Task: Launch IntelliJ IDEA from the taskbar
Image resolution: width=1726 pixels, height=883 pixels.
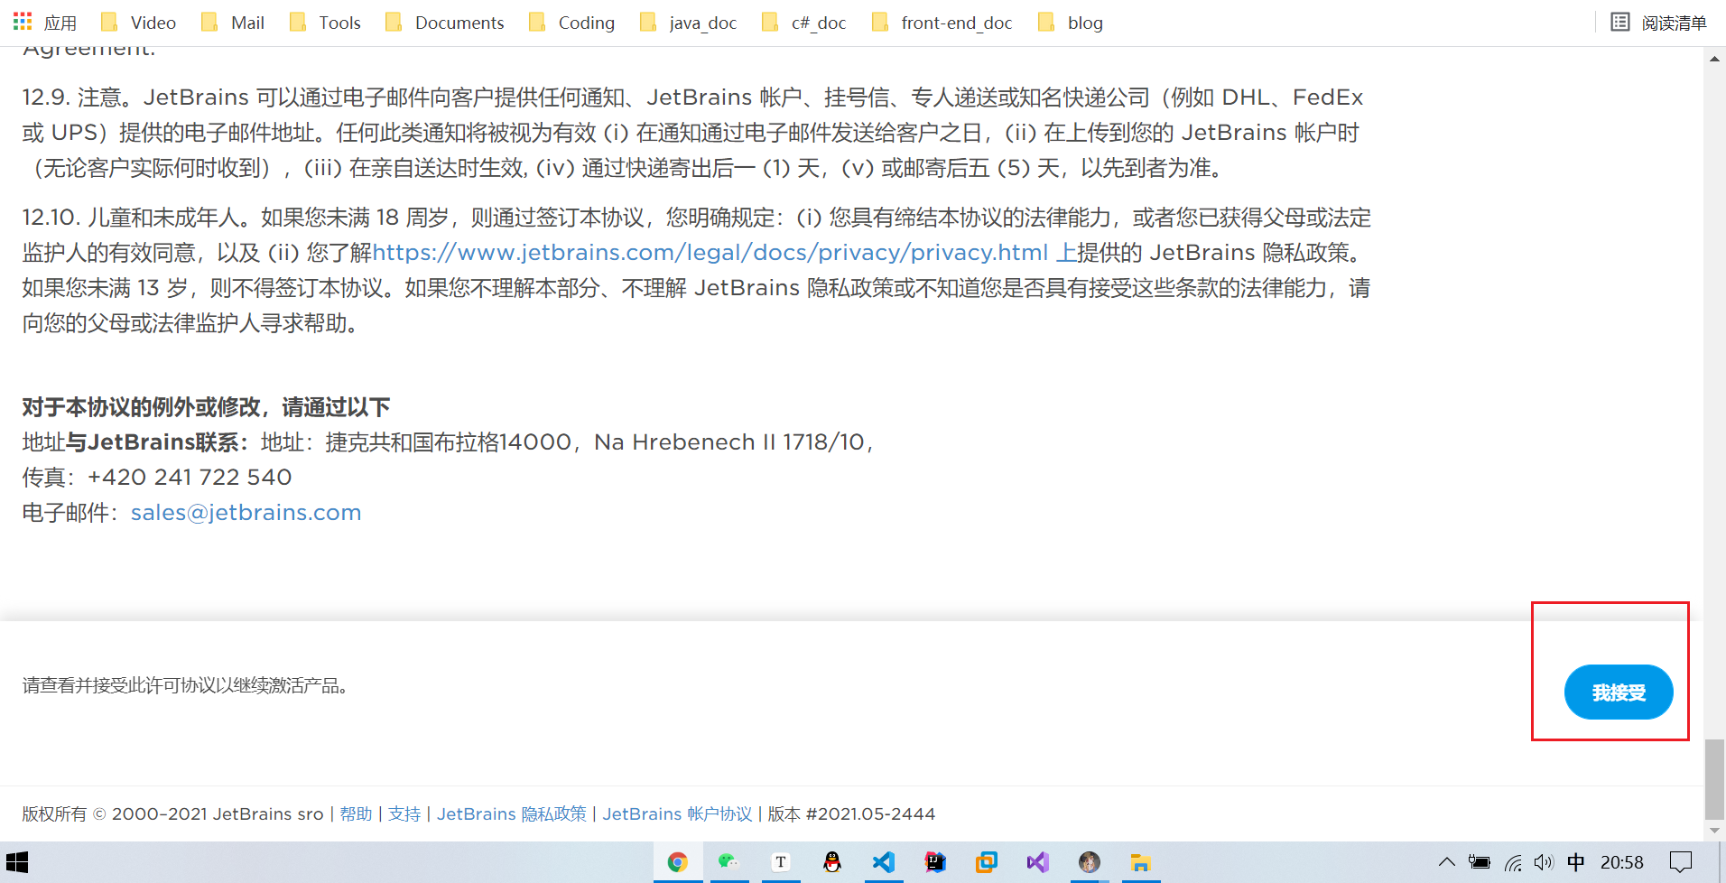Action: 935,862
